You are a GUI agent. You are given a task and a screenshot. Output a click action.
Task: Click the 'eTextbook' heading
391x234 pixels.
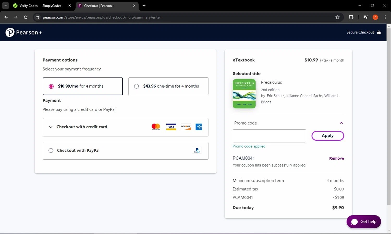[243, 60]
